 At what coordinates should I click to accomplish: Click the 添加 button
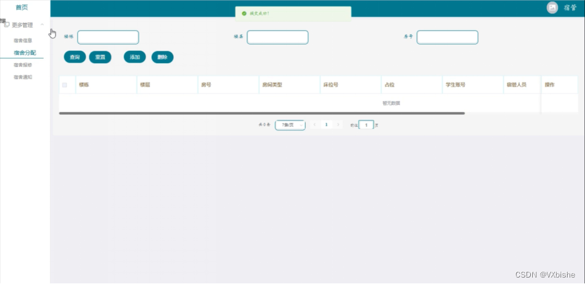tap(135, 57)
